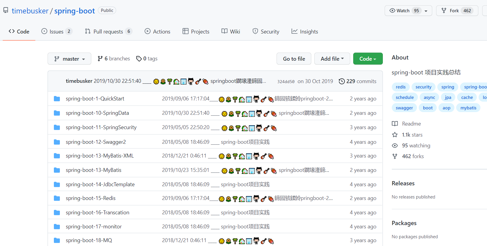
Task: Click the book icon beside Readme
Action: pos(395,124)
